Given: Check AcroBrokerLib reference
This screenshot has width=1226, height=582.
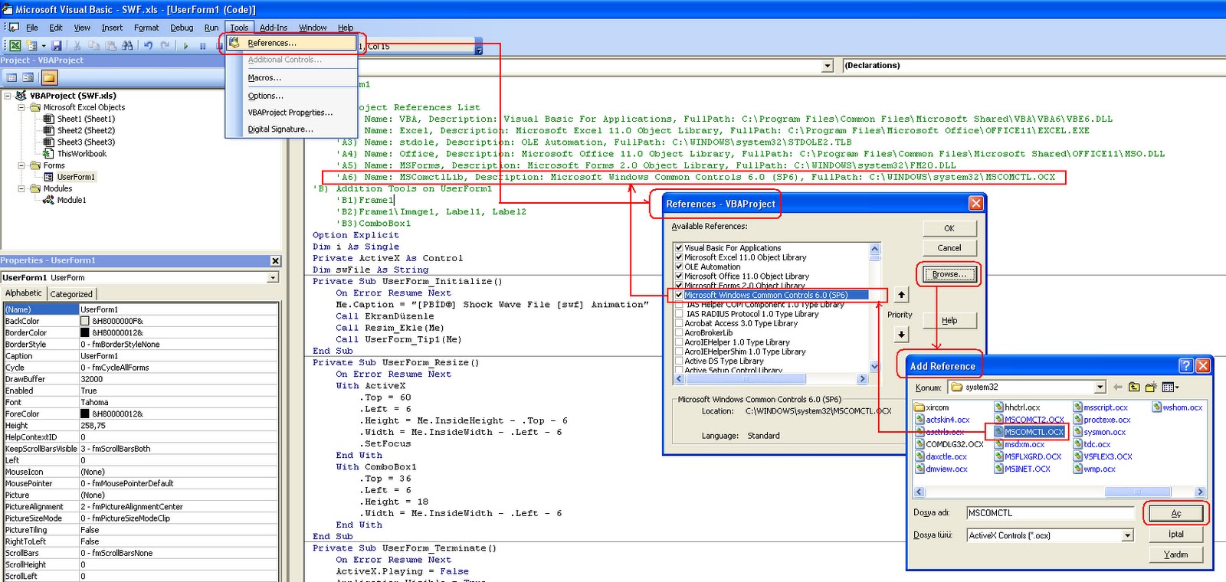Looking at the screenshot, I should 679,332.
